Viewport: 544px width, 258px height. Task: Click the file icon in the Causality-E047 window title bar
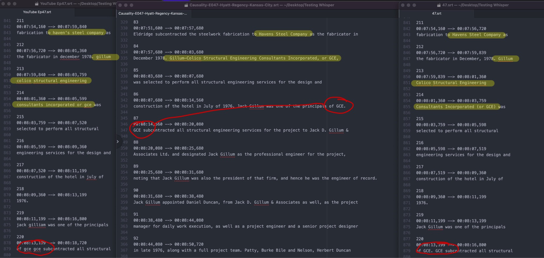tap(186, 5)
